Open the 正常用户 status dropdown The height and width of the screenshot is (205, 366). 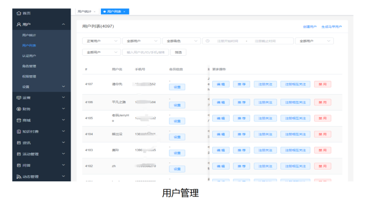click(x=101, y=41)
